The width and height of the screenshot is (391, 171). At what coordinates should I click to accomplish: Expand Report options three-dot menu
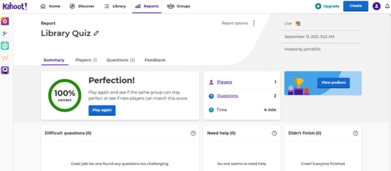(x=253, y=23)
